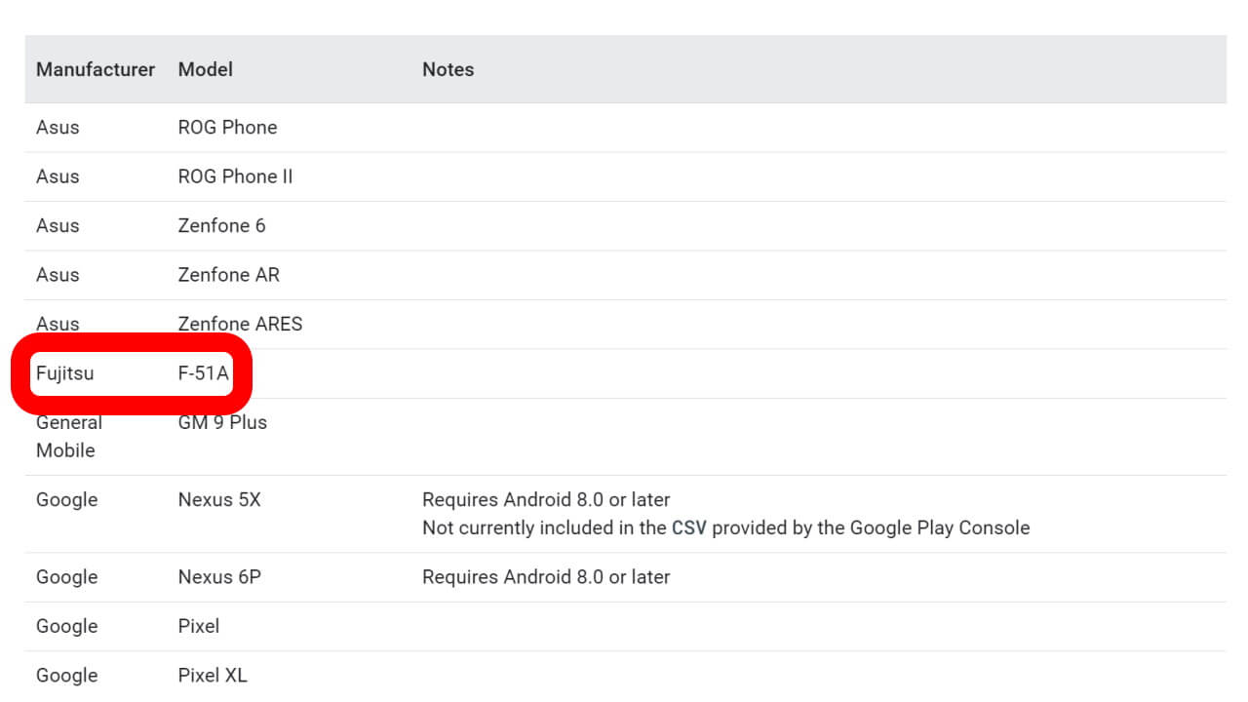
Task: Click the Notes column header
Action: tap(448, 69)
